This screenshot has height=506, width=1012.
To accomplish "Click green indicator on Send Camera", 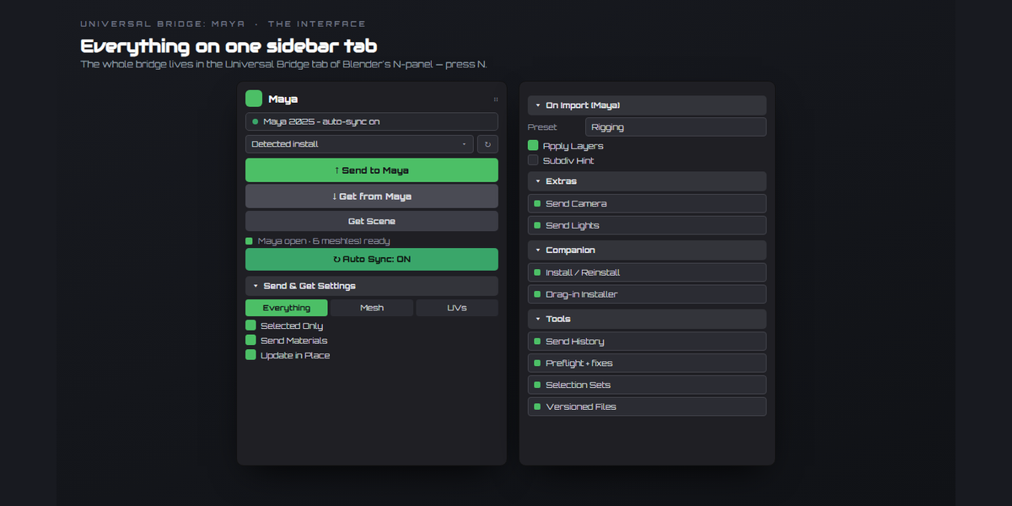I will [x=537, y=203].
